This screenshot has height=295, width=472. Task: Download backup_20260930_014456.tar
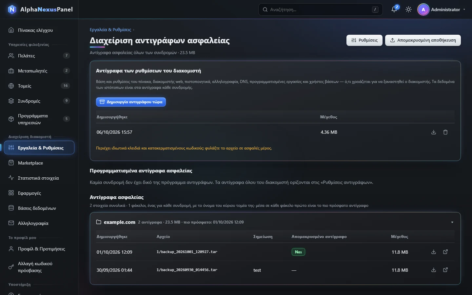coord(434,270)
